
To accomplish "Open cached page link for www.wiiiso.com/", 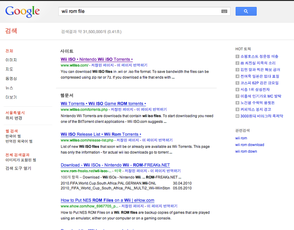I will [x=102, y=65].
